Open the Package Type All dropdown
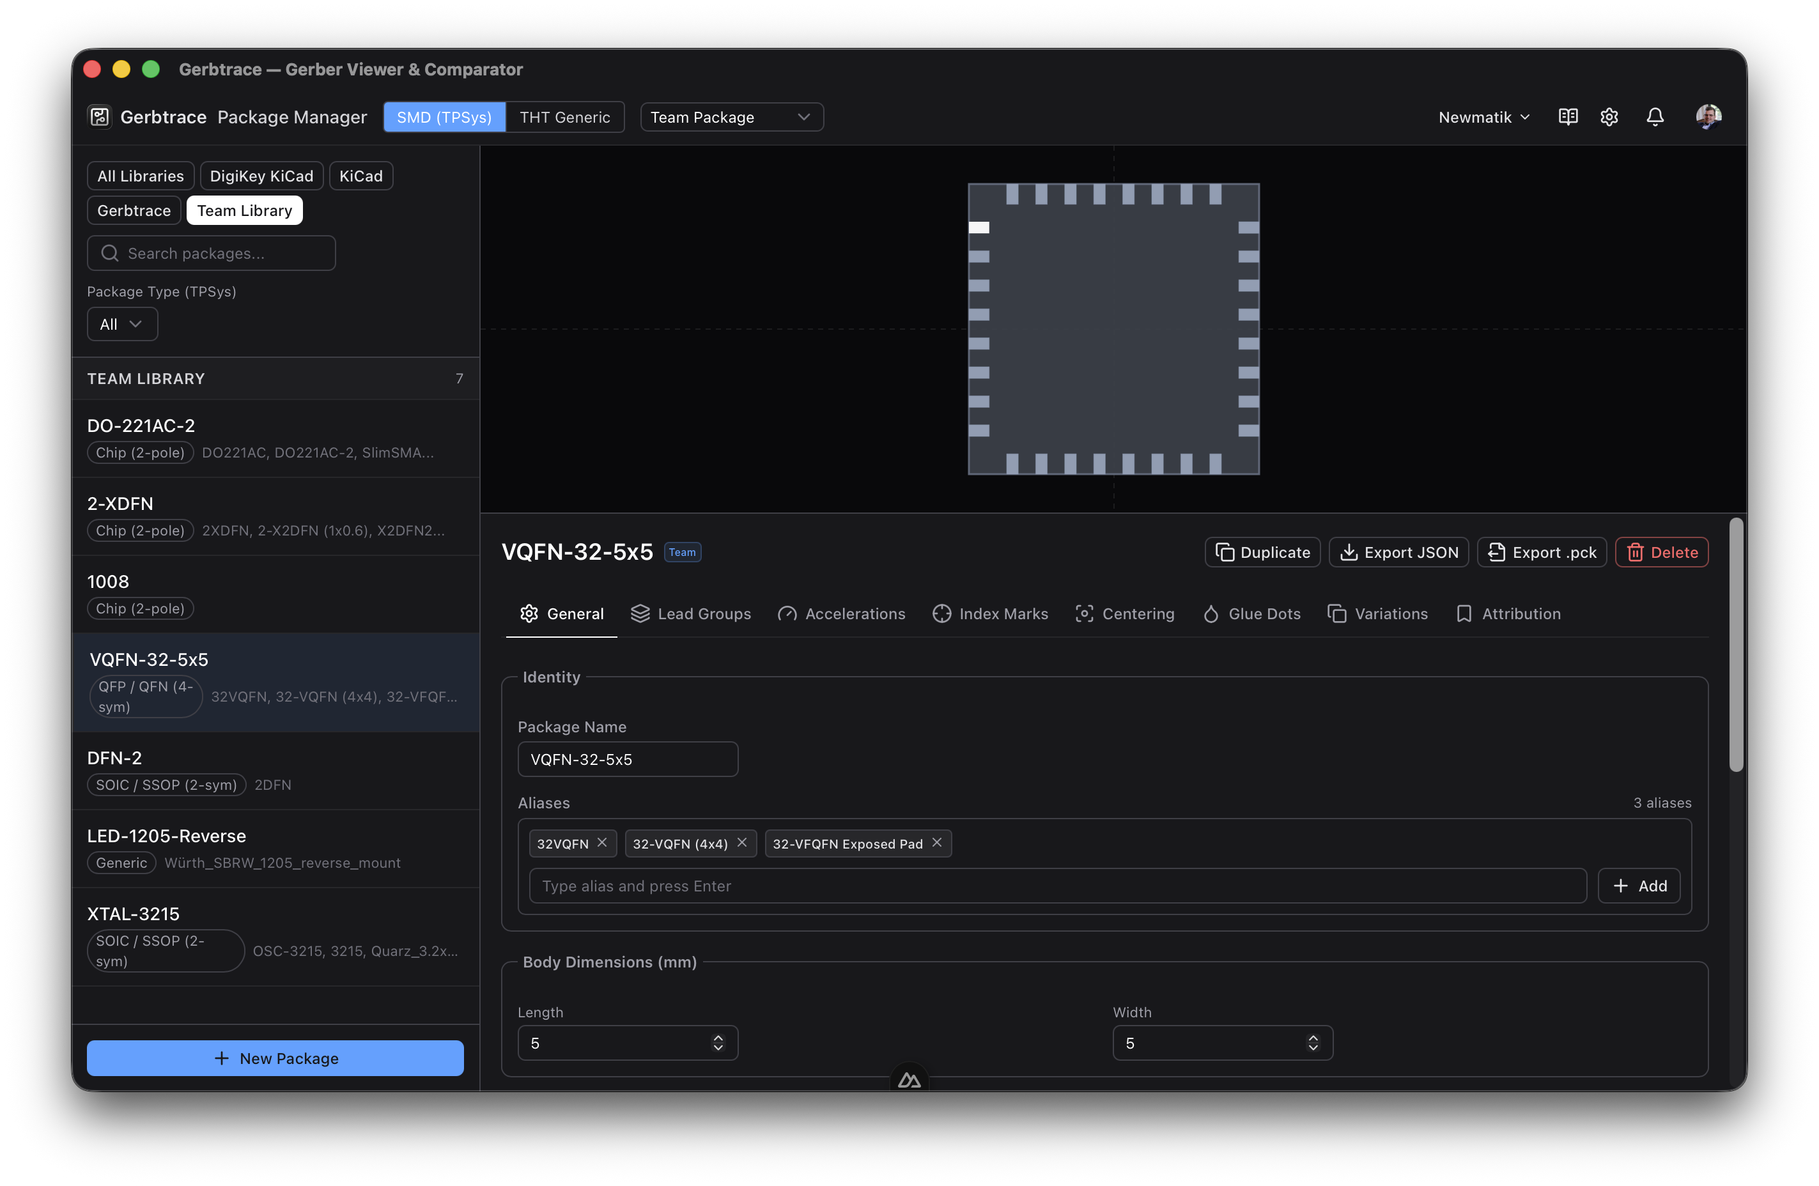 coord(122,324)
